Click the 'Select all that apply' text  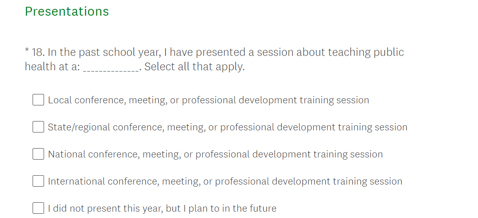(194, 67)
